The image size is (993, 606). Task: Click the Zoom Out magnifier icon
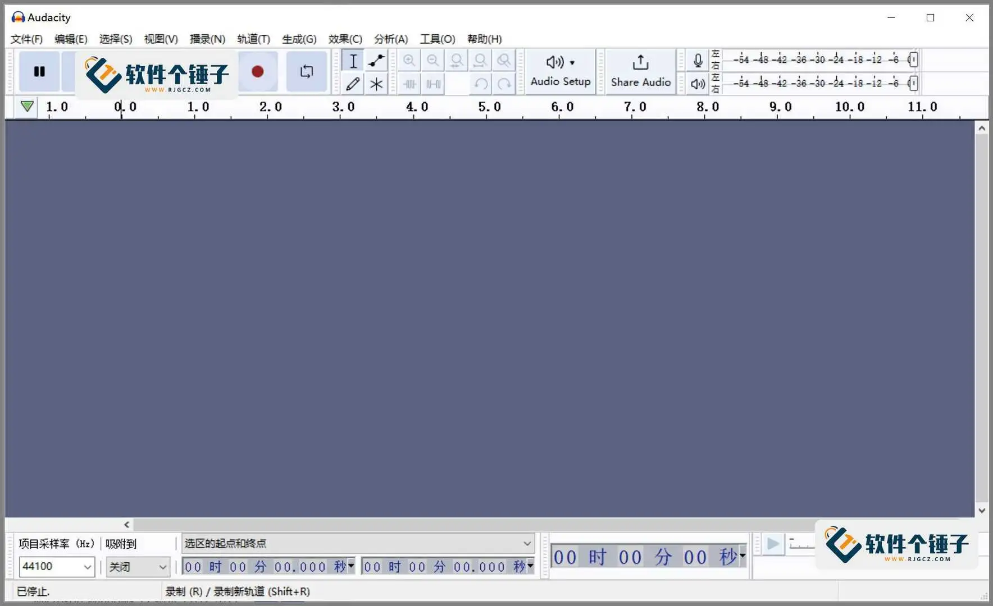tap(433, 61)
